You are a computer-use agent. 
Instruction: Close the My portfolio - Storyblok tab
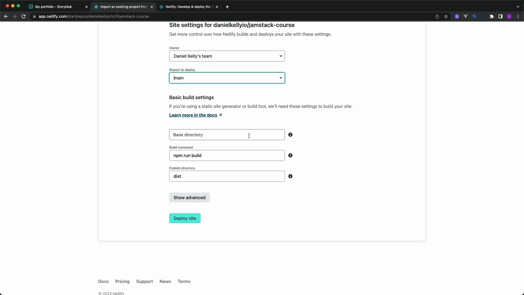[x=87, y=7]
